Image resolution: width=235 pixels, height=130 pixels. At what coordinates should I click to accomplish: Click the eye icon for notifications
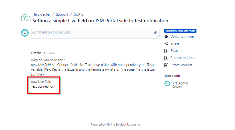pyautogui.click(x=166, y=37)
